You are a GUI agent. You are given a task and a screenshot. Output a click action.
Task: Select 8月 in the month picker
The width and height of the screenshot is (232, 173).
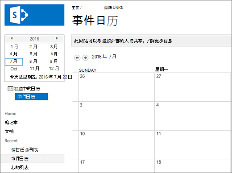coord(33,61)
